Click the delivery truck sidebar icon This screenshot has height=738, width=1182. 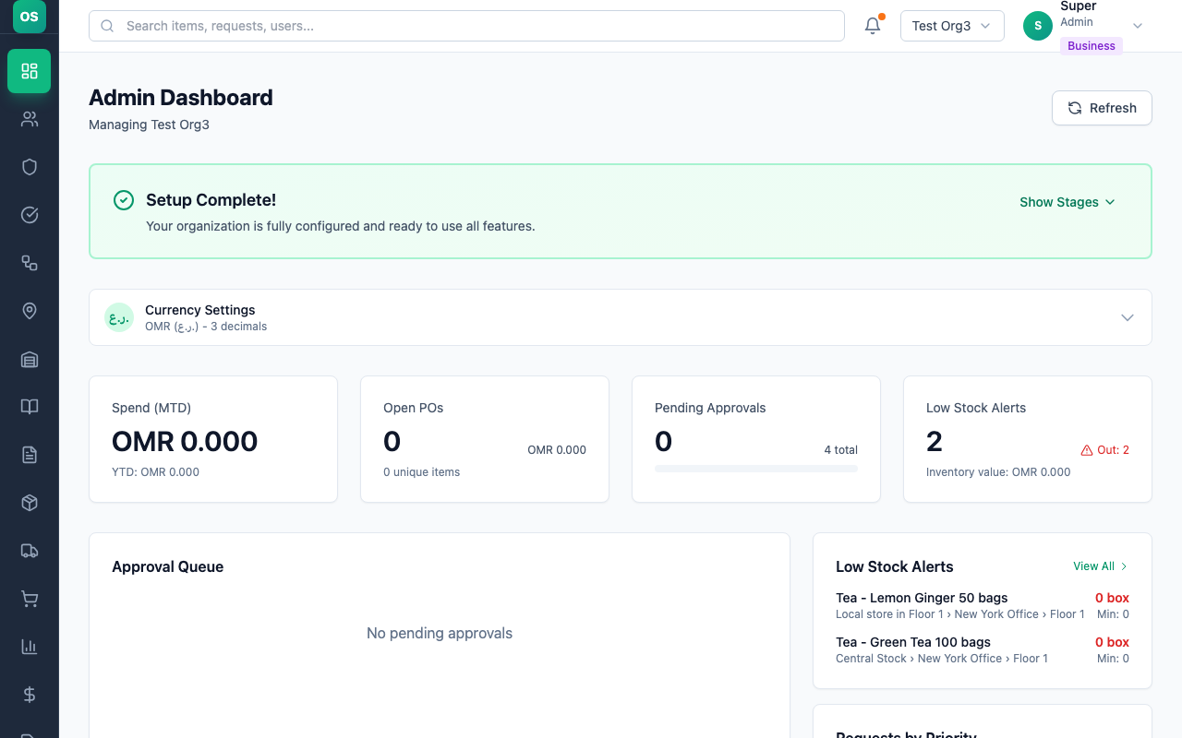coord(30,551)
